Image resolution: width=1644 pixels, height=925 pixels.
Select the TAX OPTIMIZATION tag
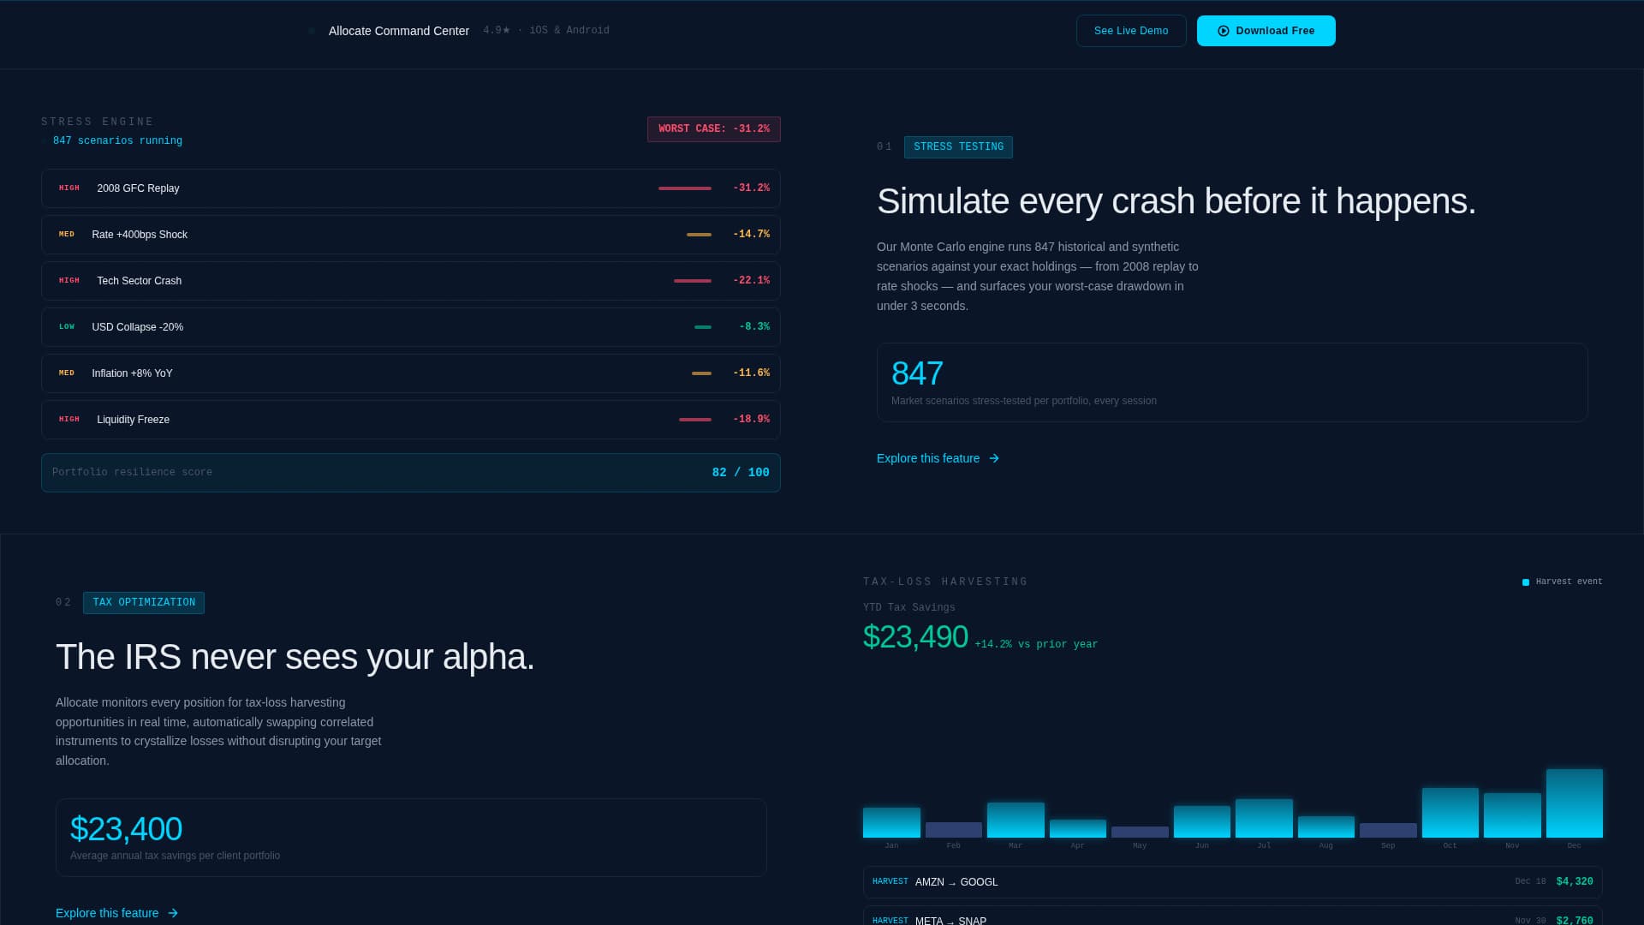pos(144,603)
